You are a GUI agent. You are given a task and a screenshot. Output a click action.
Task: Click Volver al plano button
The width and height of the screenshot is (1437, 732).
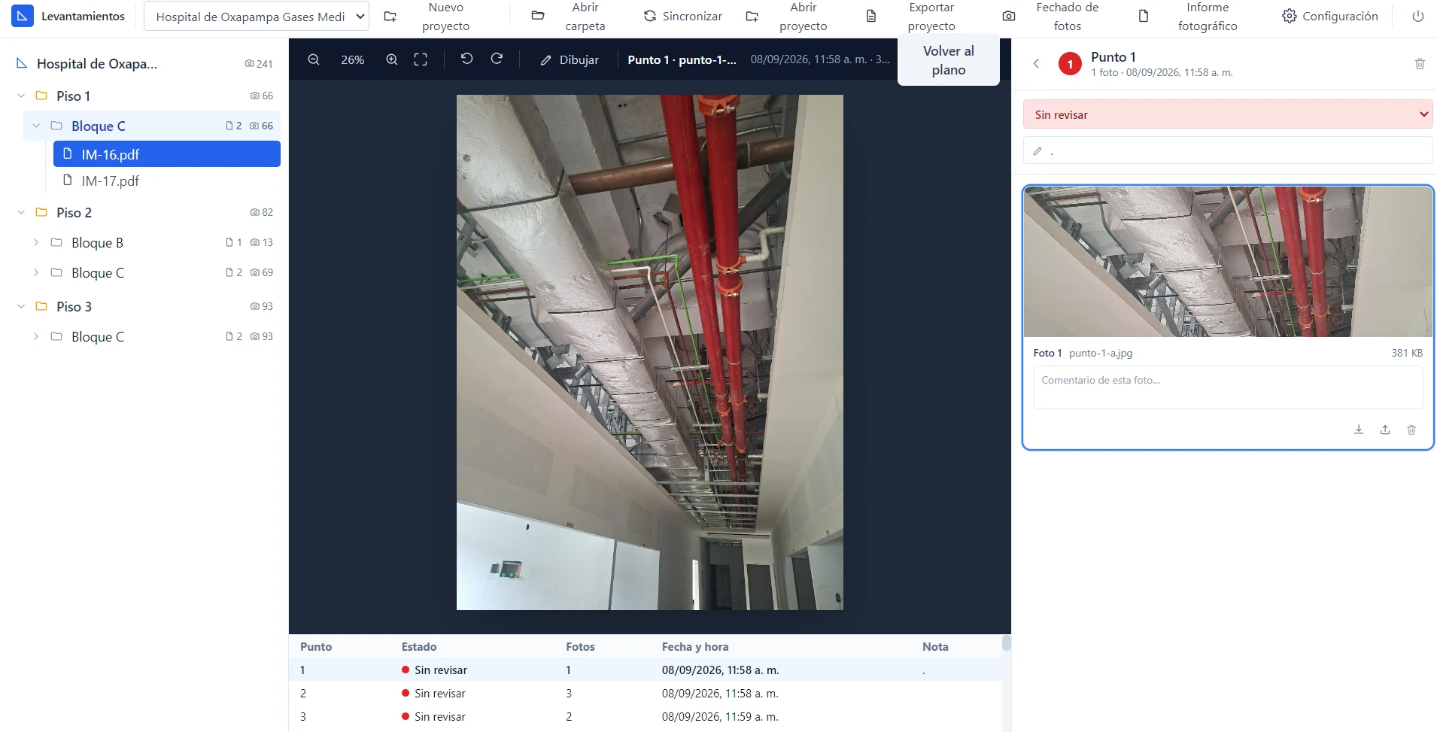tap(949, 60)
